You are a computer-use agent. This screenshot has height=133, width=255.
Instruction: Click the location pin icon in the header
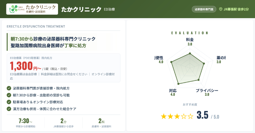click(221, 9)
